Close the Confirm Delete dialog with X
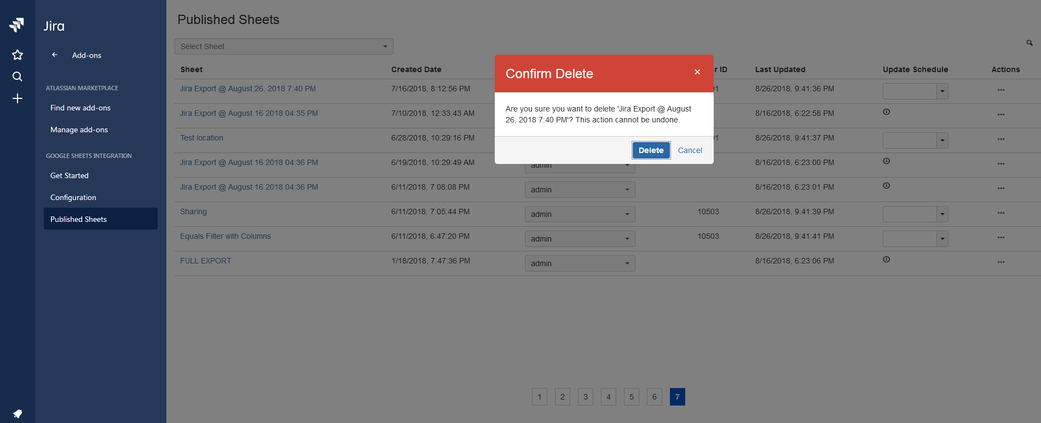Image resolution: width=1041 pixels, height=423 pixels. 697,72
